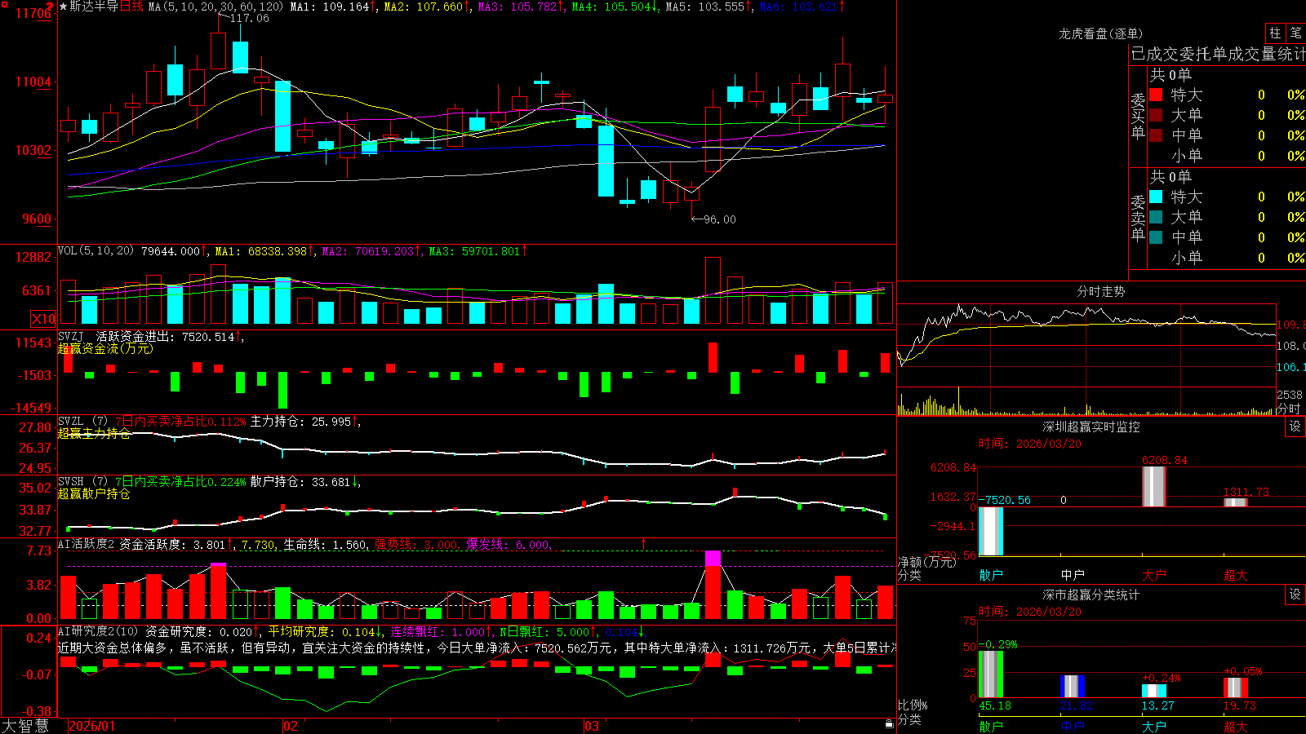1306x734 pixels.
Task: Click the 连续飘红: 1.000 value
Action: [438, 631]
